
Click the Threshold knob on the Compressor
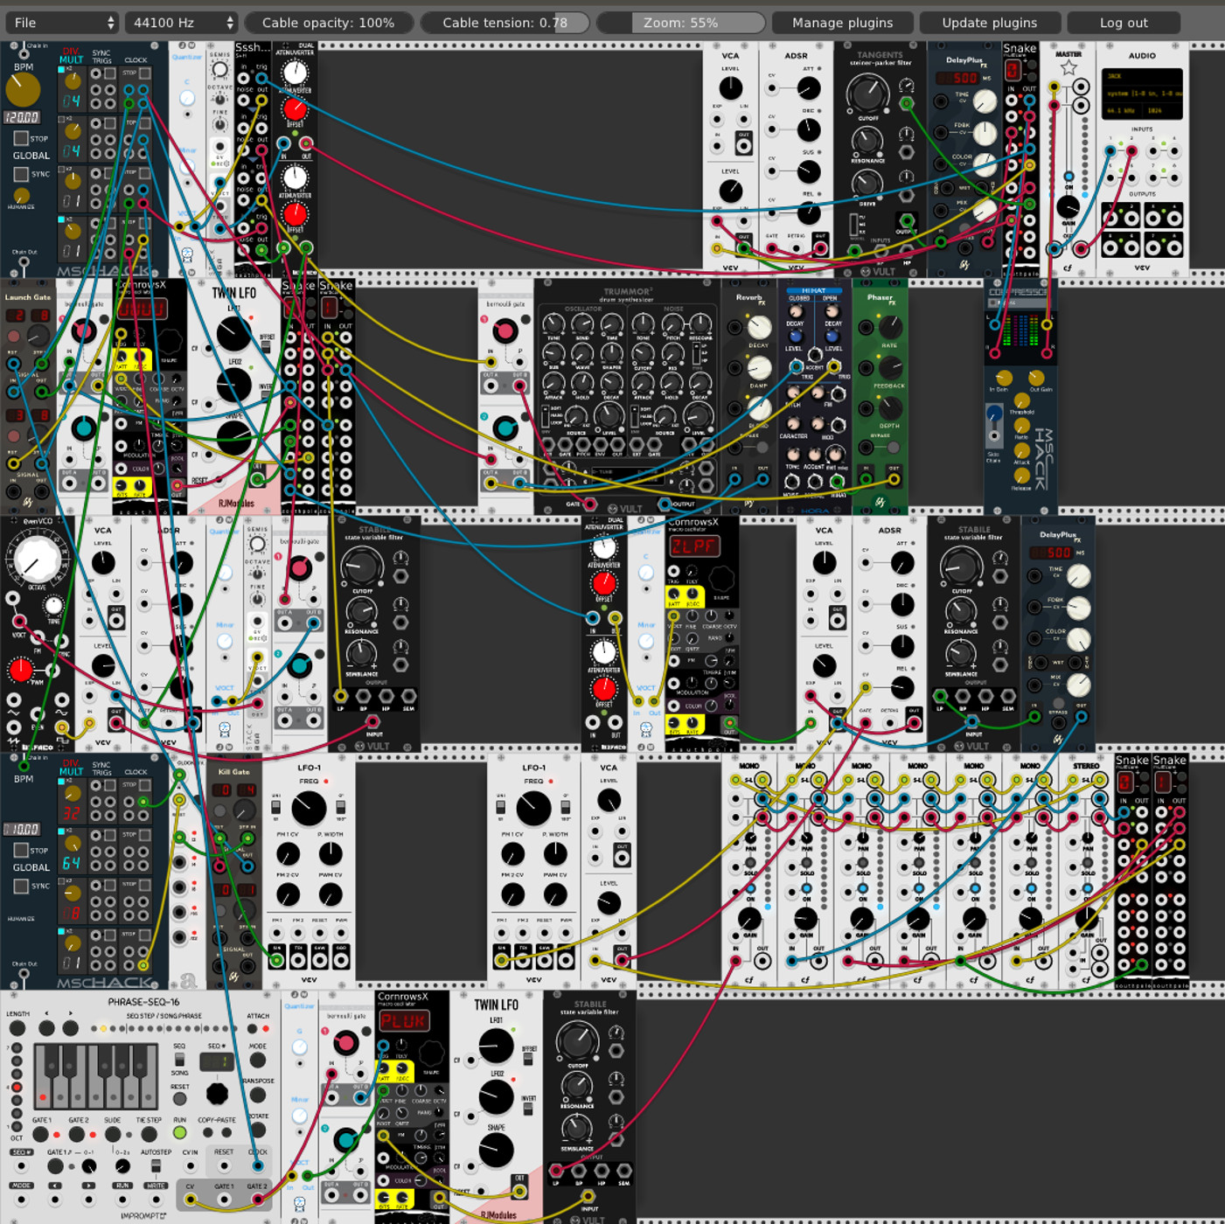coord(1021,401)
